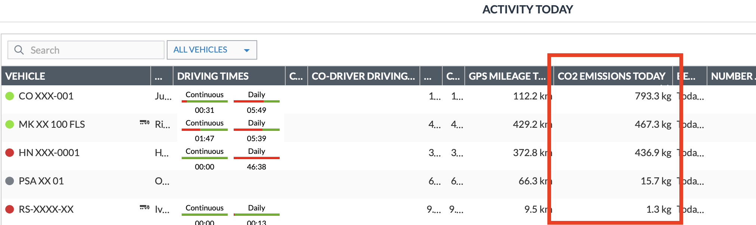Screen dimensions: 756x225
Task: Click trailer icon in MK XX 100 FLS row
Action: click(144, 122)
